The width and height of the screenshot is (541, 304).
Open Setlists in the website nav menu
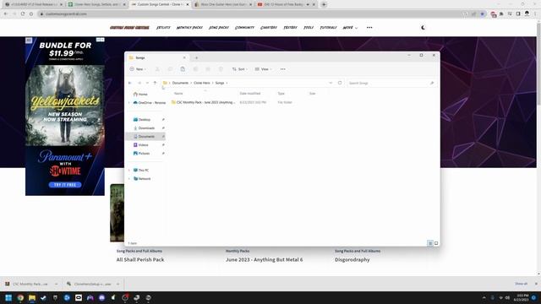tap(163, 28)
